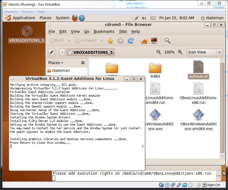Click the VirtualBox mouse integration status icon
The image size is (228, 190).
pyautogui.click(x=198, y=185)
